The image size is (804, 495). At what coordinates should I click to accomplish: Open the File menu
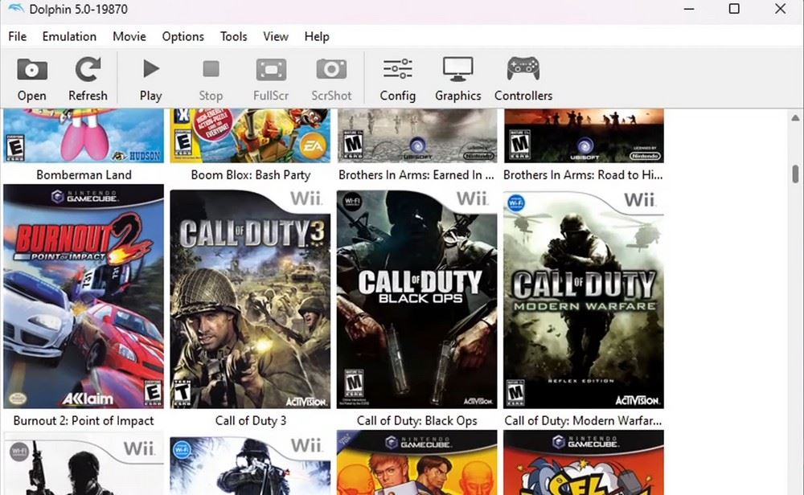coord(18,36)
